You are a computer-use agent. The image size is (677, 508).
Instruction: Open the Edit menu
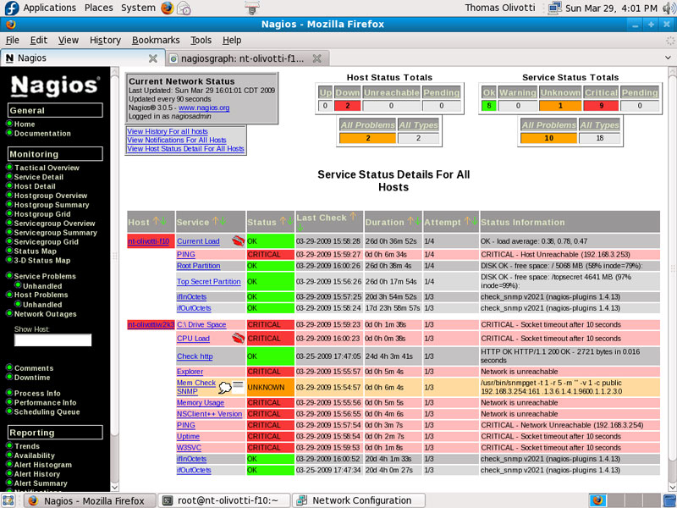(x=38, y=40)
